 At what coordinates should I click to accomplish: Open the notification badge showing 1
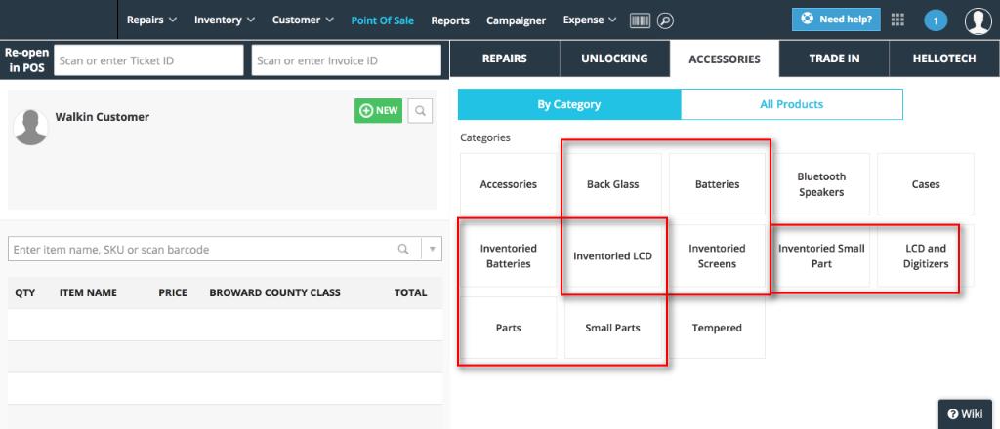point(936,21)
